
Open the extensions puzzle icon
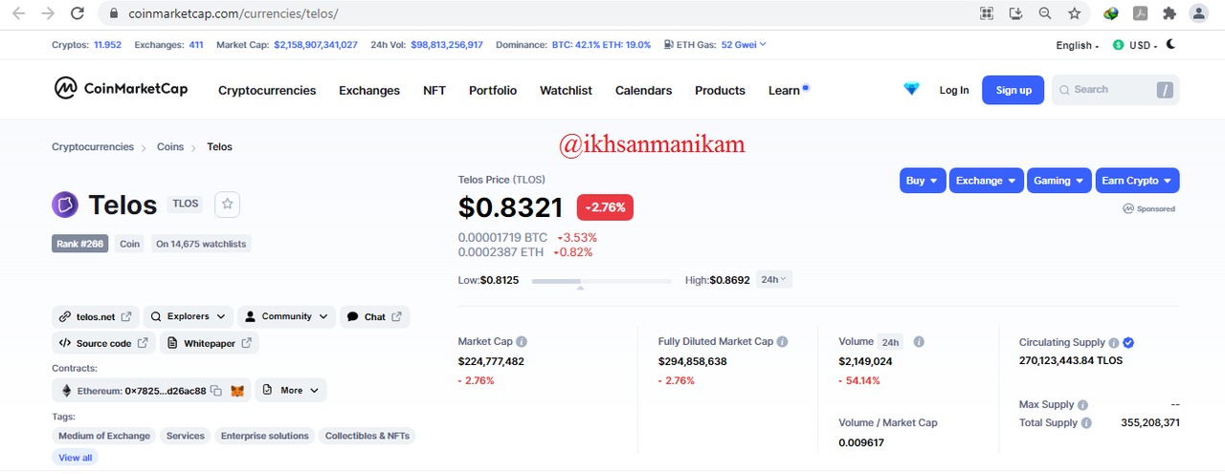point(1169,13)
